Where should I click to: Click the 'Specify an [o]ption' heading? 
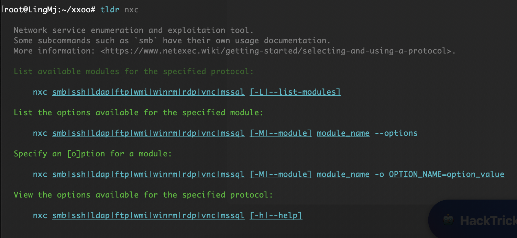tap(93, 154)
